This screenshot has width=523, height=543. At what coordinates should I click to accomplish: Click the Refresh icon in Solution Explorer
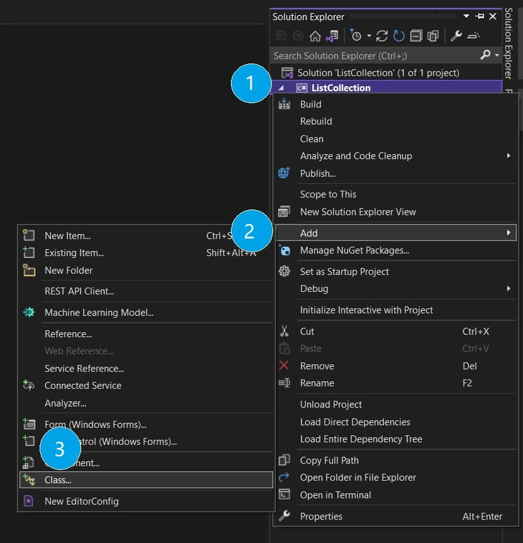pos(398,36)
